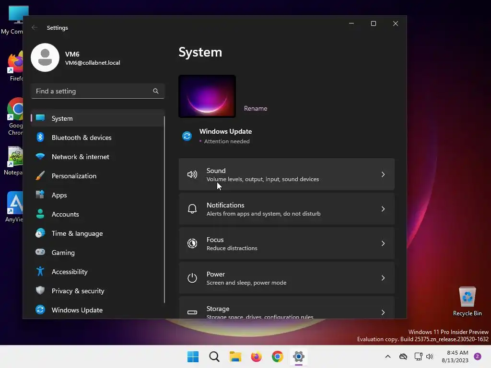Screen dimensions: 491x368
Task: Open the Windows Start menu
Action: (x=193, y=356)
